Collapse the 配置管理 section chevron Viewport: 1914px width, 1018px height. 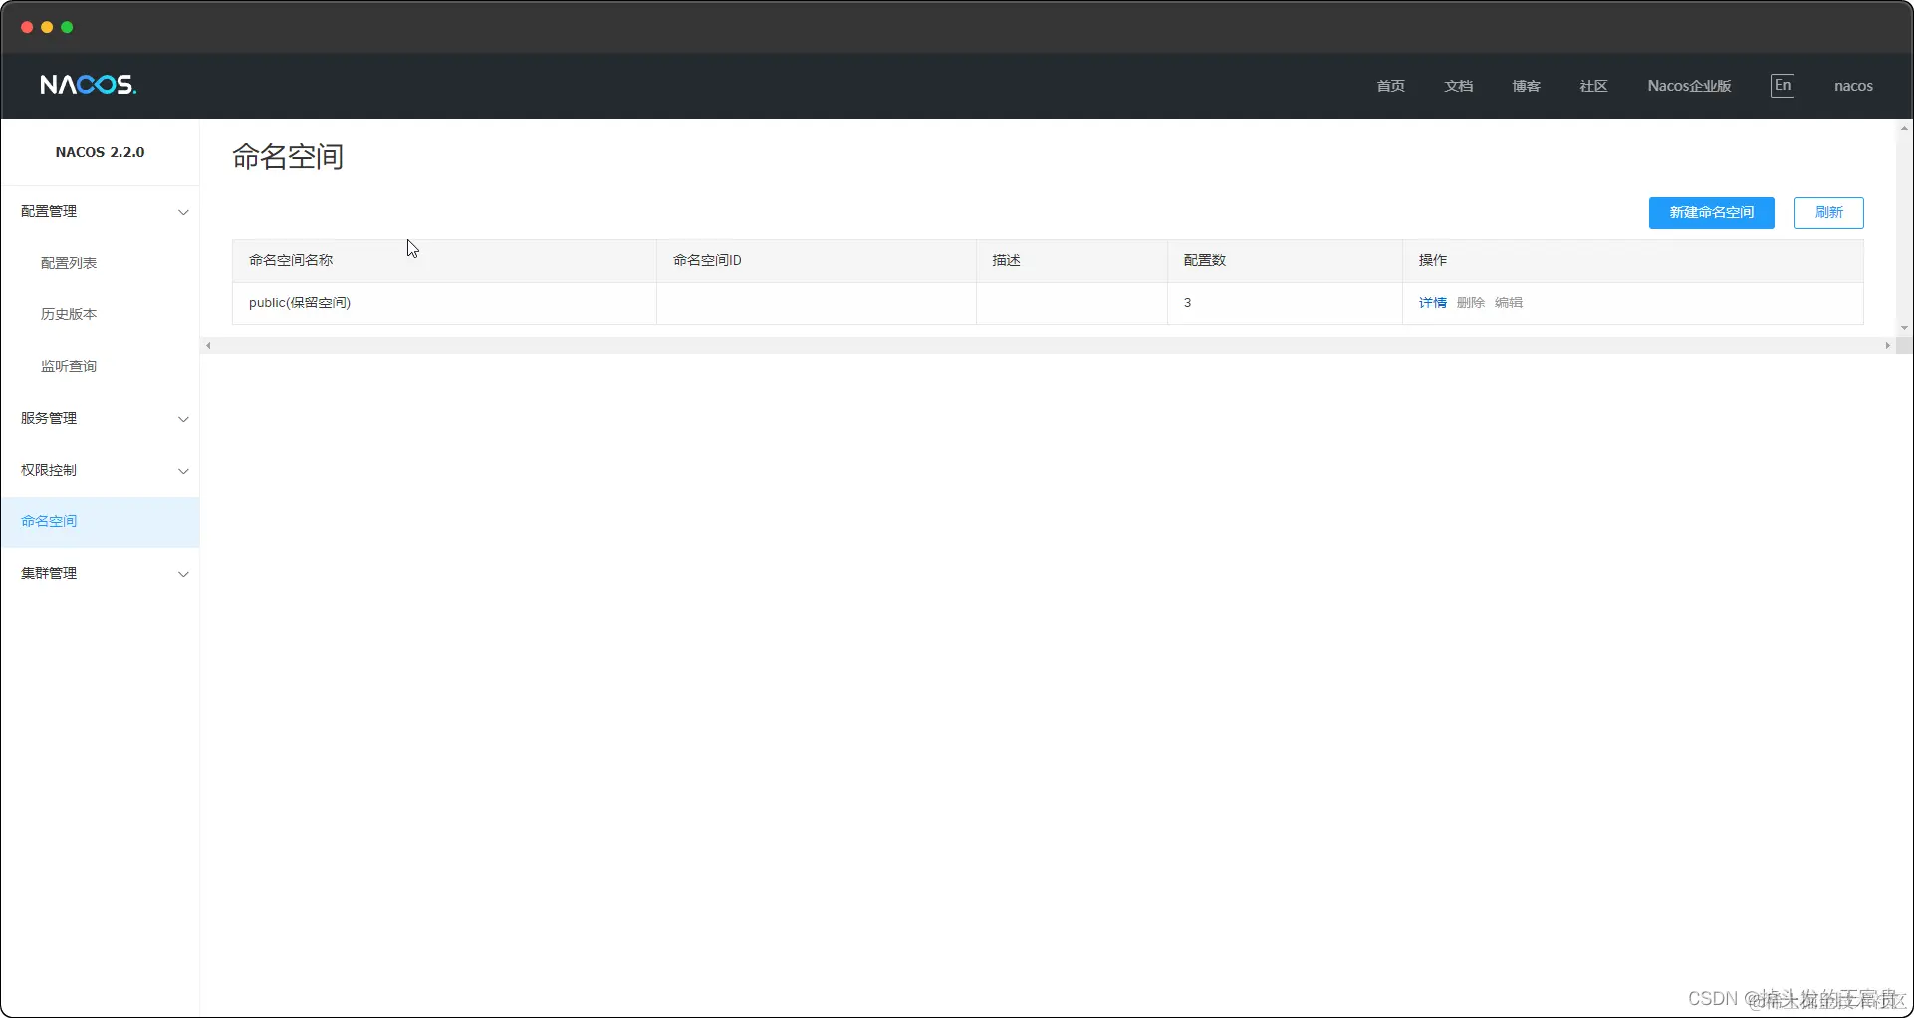tap(183, 212)
